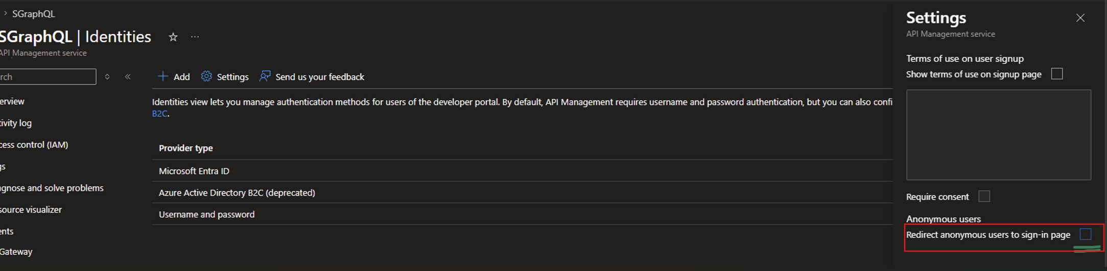The image size is (1107, 271).
Task: Select Azure Active Directory B2C (deprecated) row
Action: (x=522, y=193)
